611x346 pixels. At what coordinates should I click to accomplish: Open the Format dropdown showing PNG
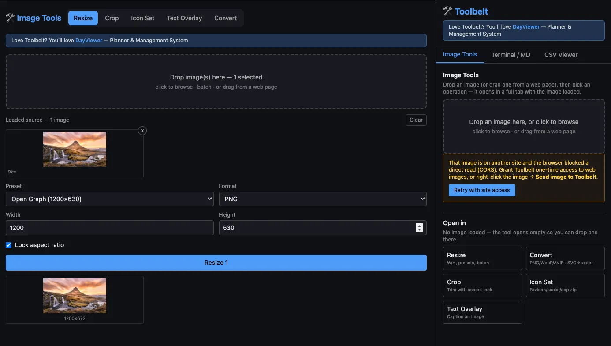click(323, 199)
